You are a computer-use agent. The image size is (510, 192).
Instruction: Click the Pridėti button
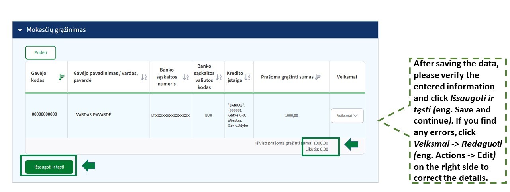(x=41, y=52)
